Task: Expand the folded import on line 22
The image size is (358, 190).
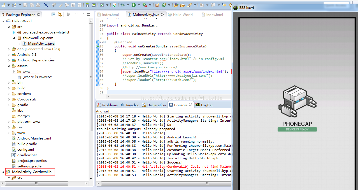Action: pyautogui.click(x=105, y=25)
